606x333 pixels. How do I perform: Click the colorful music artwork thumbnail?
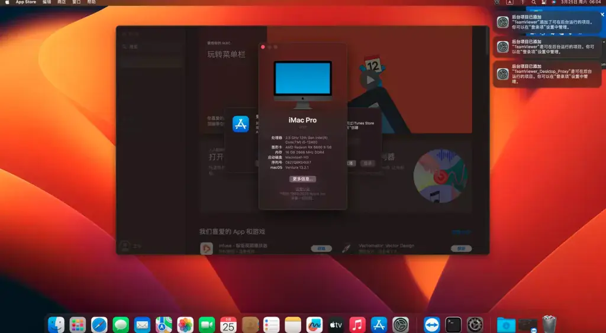click(440, 176)
